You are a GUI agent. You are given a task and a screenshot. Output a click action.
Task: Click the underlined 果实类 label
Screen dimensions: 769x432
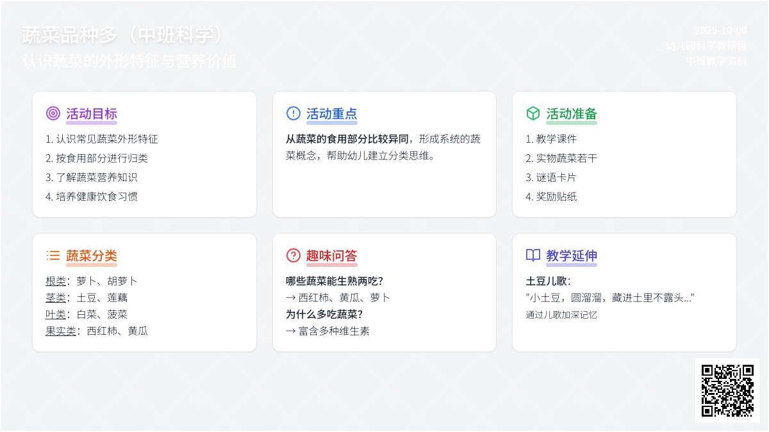[60, 331]
